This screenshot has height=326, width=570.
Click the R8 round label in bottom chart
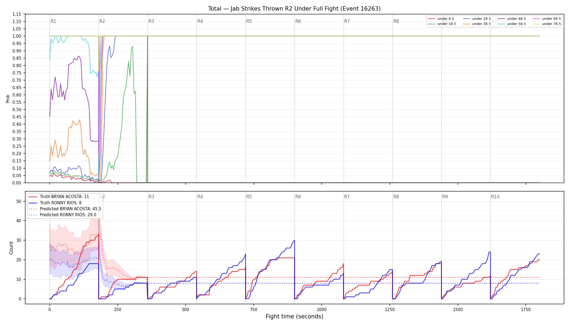(396, 197)
